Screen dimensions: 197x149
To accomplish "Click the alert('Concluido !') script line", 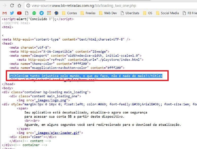I will coord(38,19).
